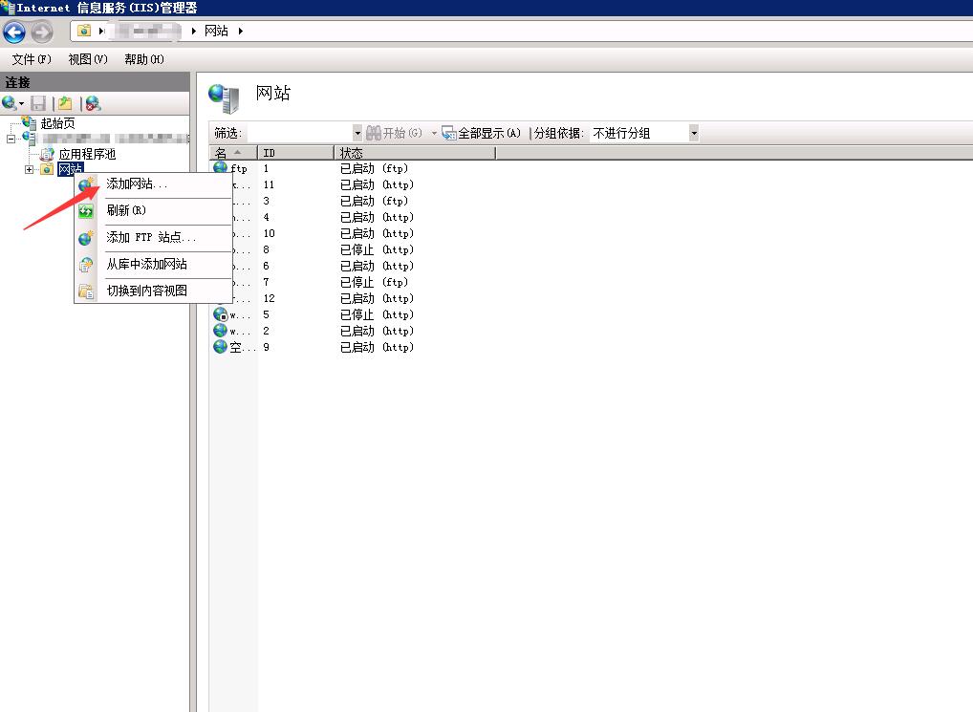Click 已启动 (http) status in ID 6 row
973x712 pixels.
click(x=377, y=266)
